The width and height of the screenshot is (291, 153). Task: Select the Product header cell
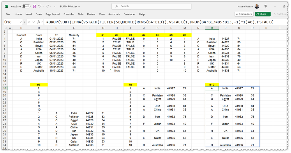click(x=21, y=35)
